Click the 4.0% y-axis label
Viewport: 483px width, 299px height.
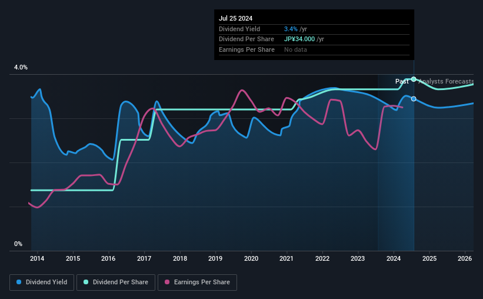tap(21, 67)
